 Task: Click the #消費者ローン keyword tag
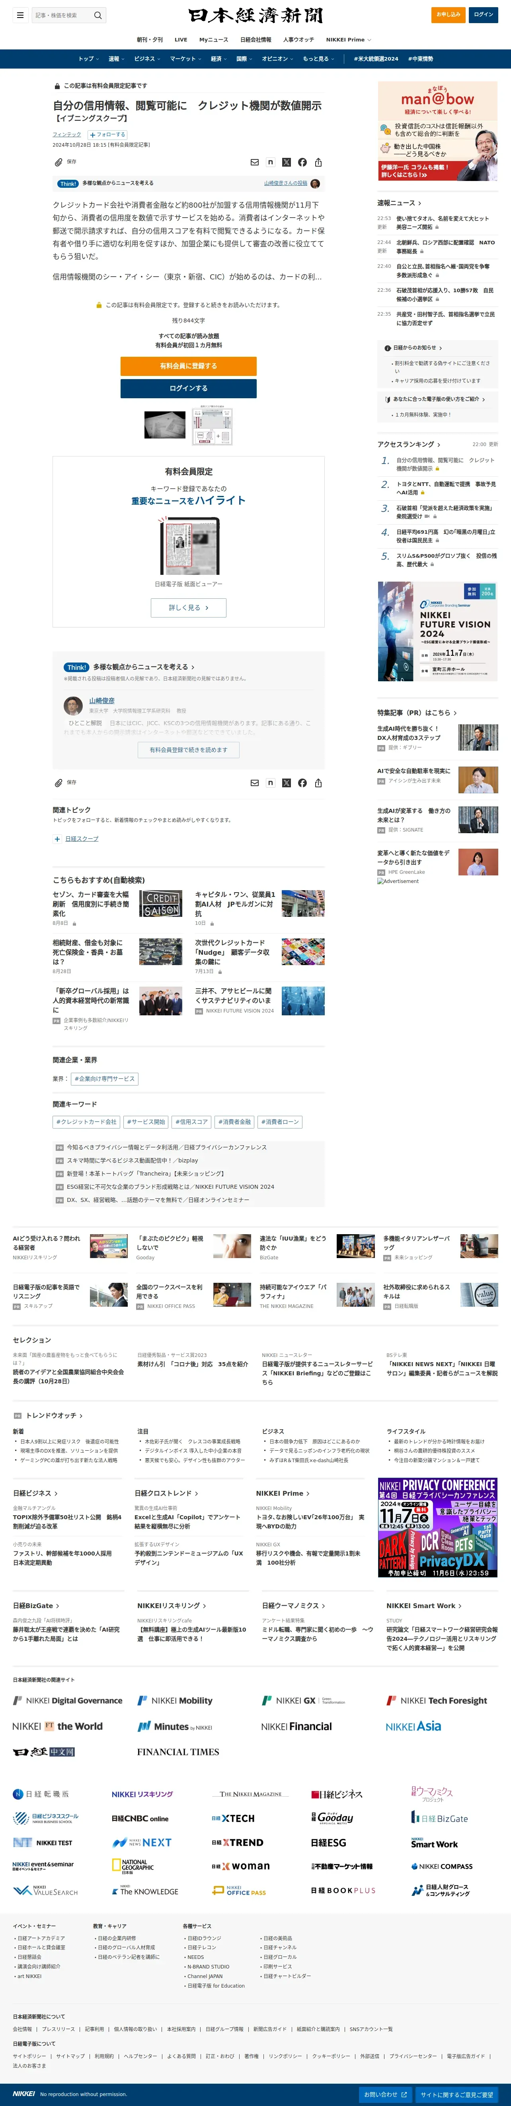(x=280, y=1122)
